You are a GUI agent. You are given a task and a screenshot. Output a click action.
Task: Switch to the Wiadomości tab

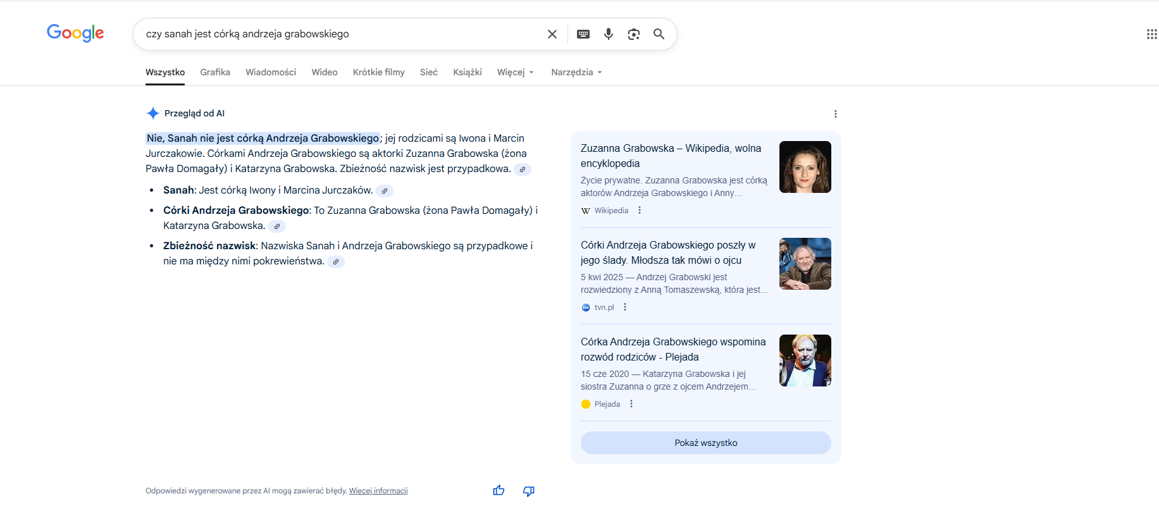(271, 72)
